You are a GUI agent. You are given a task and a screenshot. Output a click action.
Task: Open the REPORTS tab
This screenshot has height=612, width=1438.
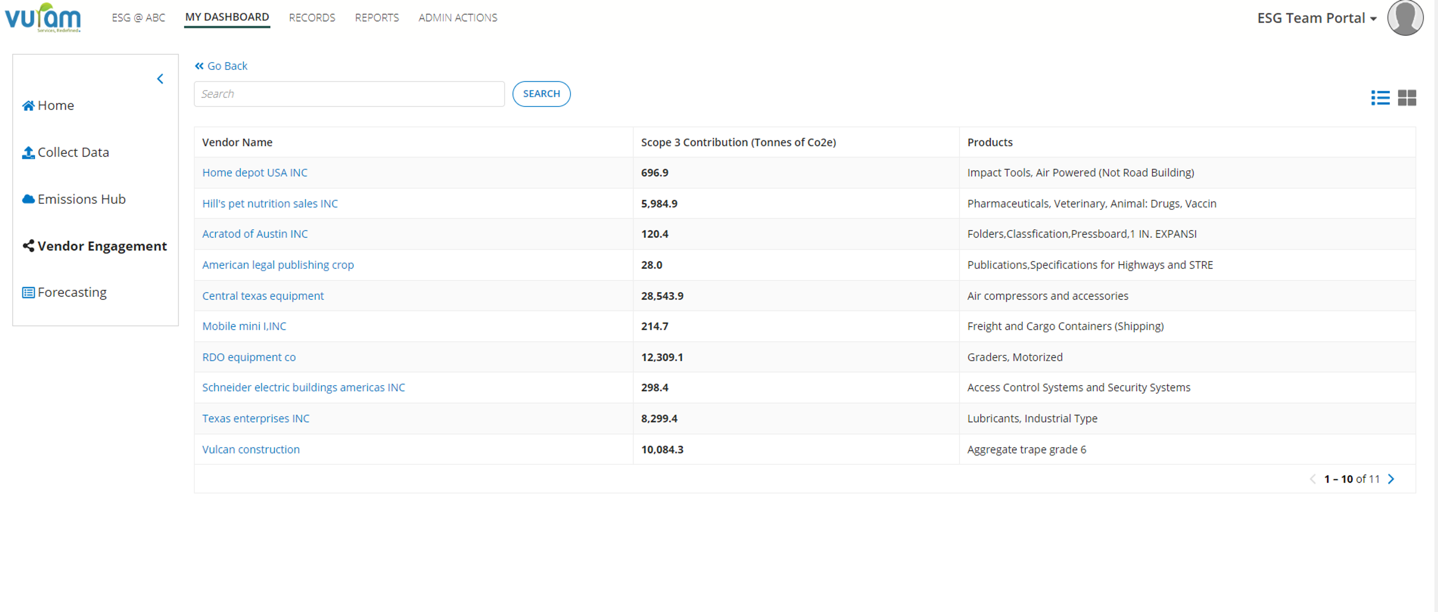point(377,18)
